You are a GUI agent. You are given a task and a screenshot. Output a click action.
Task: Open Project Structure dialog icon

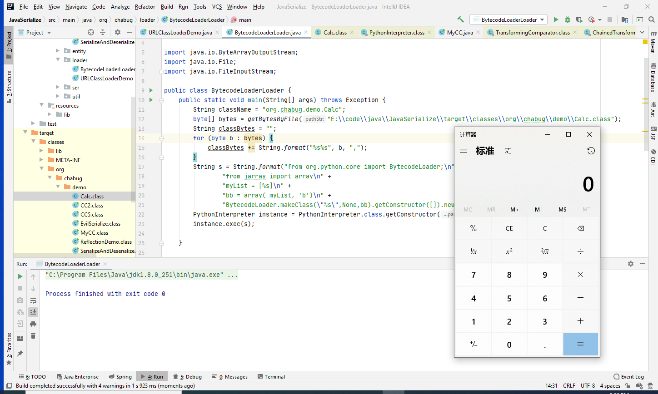(x=625, y=20)
